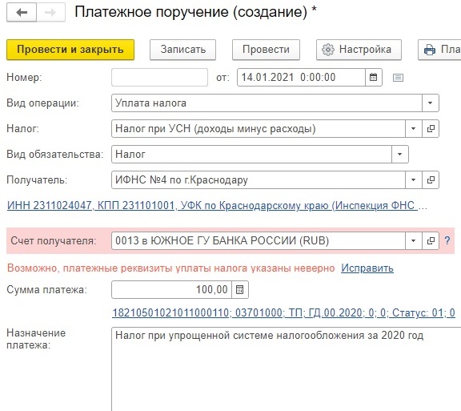This screenshot has width=461, height=411.
Task: Click the Провести и закрыть button
Action: point(70,50)
